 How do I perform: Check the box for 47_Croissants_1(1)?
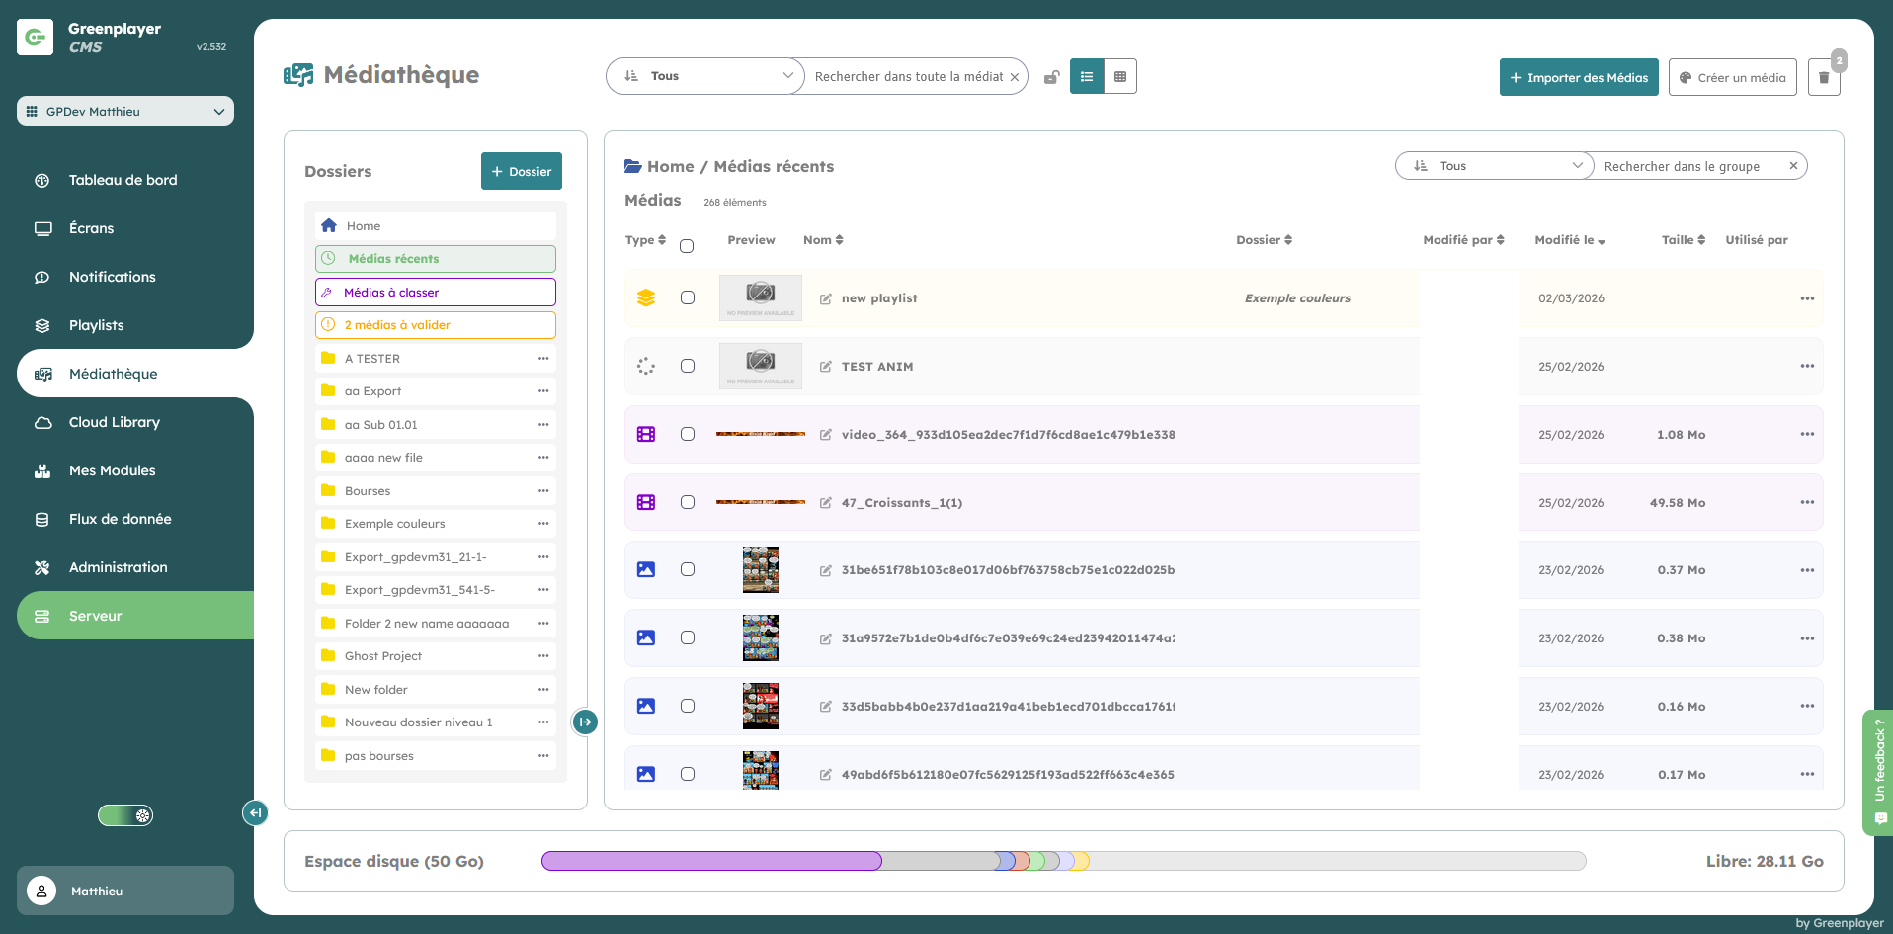[x=688, y=502]
